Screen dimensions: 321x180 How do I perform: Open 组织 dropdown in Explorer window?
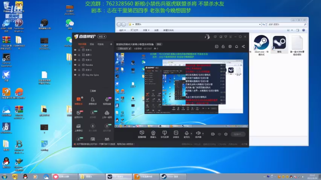(122, 30)
